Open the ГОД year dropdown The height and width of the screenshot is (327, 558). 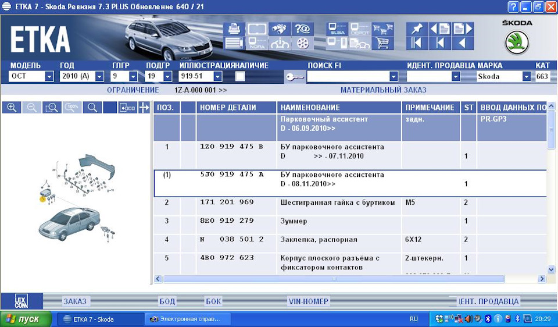[x=99, y=76]
